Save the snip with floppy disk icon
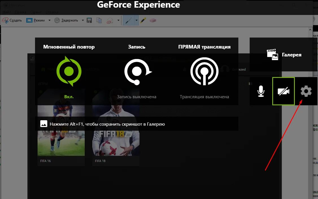The width and height of the screenshot is (318, 199). [89, 20]
